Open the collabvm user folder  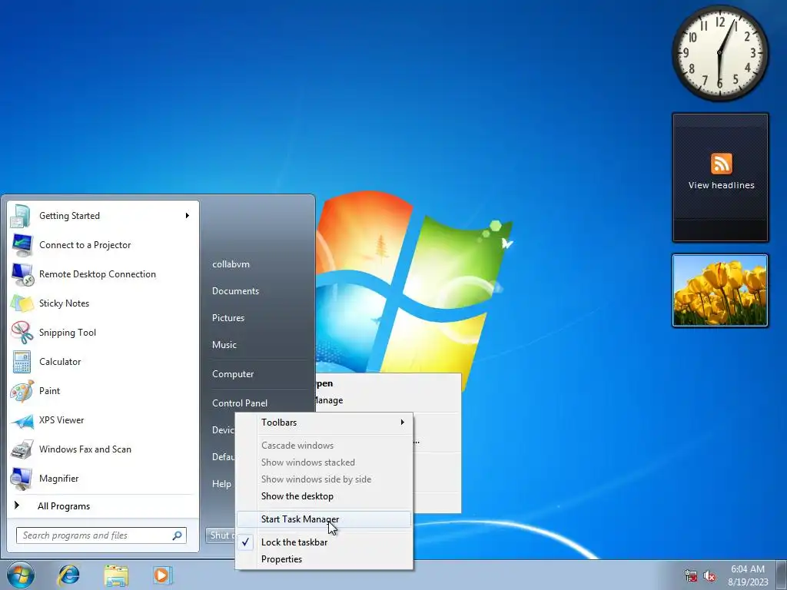[x=231, y=264]
